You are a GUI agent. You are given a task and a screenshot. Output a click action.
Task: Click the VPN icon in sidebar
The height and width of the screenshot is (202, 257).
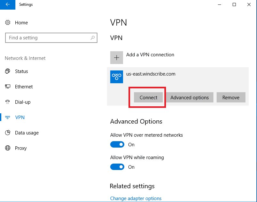(8, 117)
